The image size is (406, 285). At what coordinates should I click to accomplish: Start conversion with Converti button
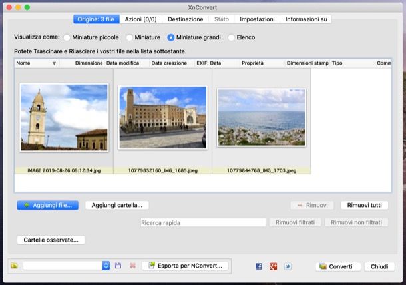[x=338, y=266]
